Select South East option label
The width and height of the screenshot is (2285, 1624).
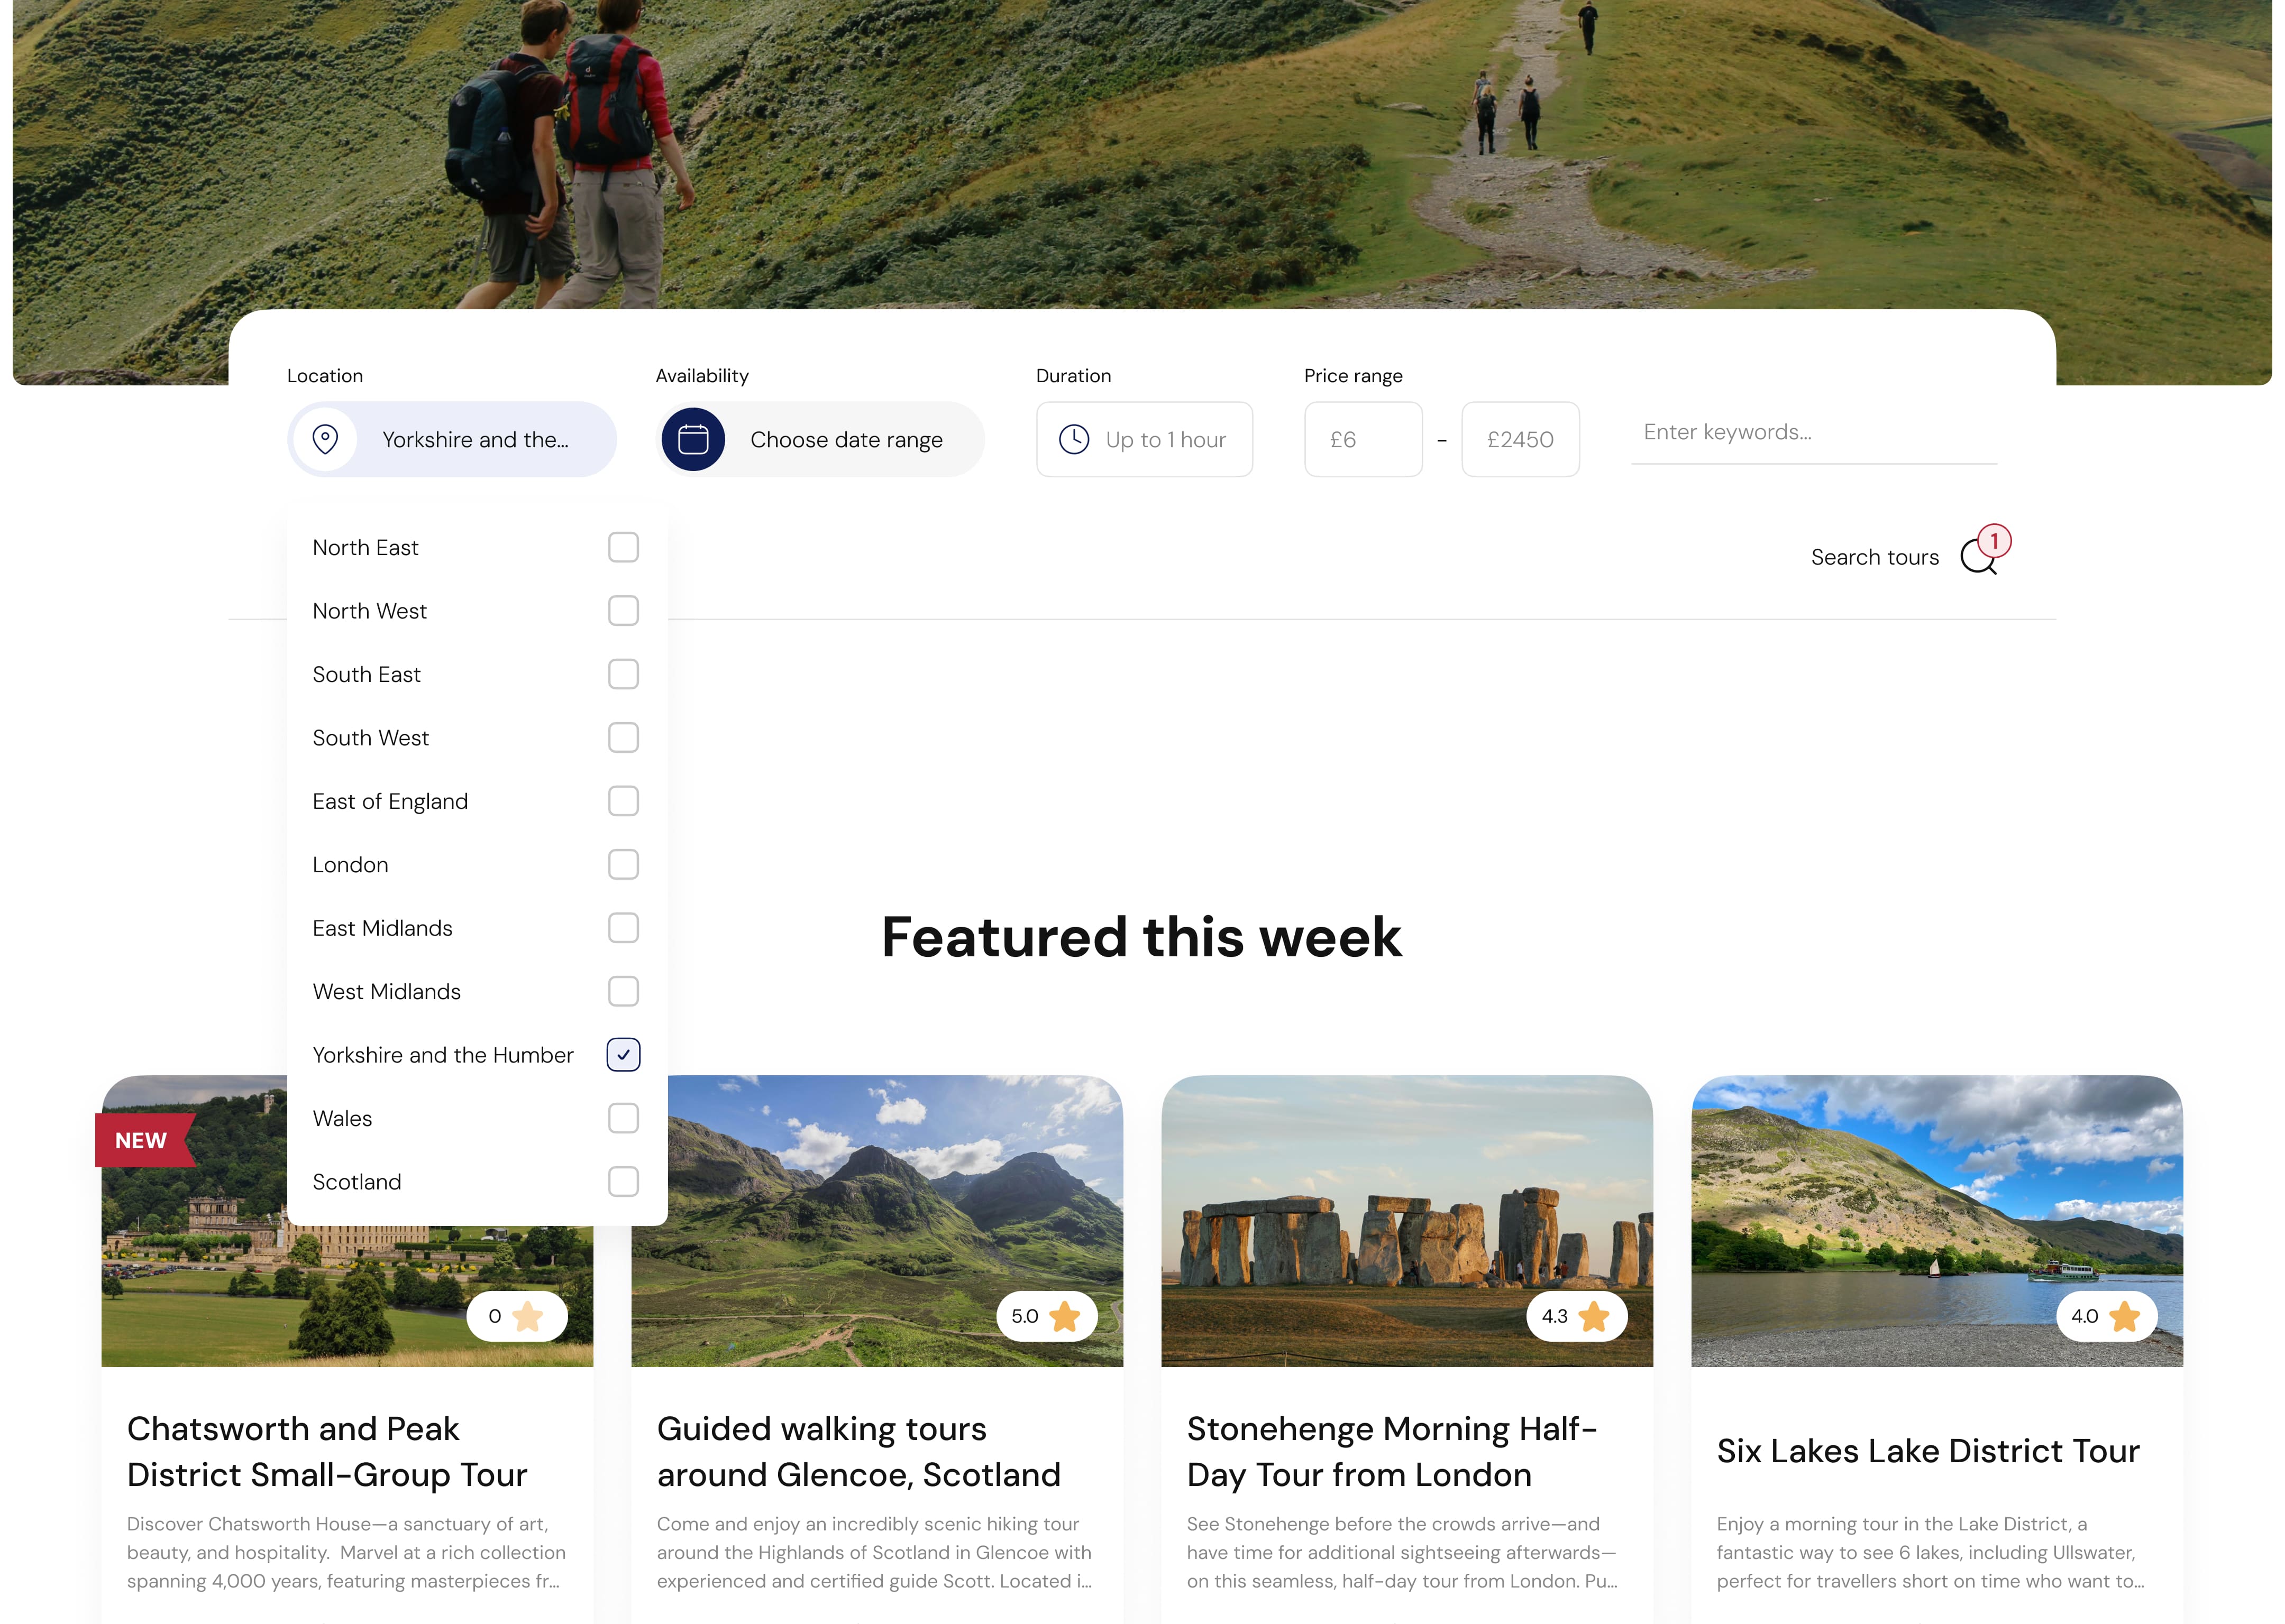tap(366, 674)
